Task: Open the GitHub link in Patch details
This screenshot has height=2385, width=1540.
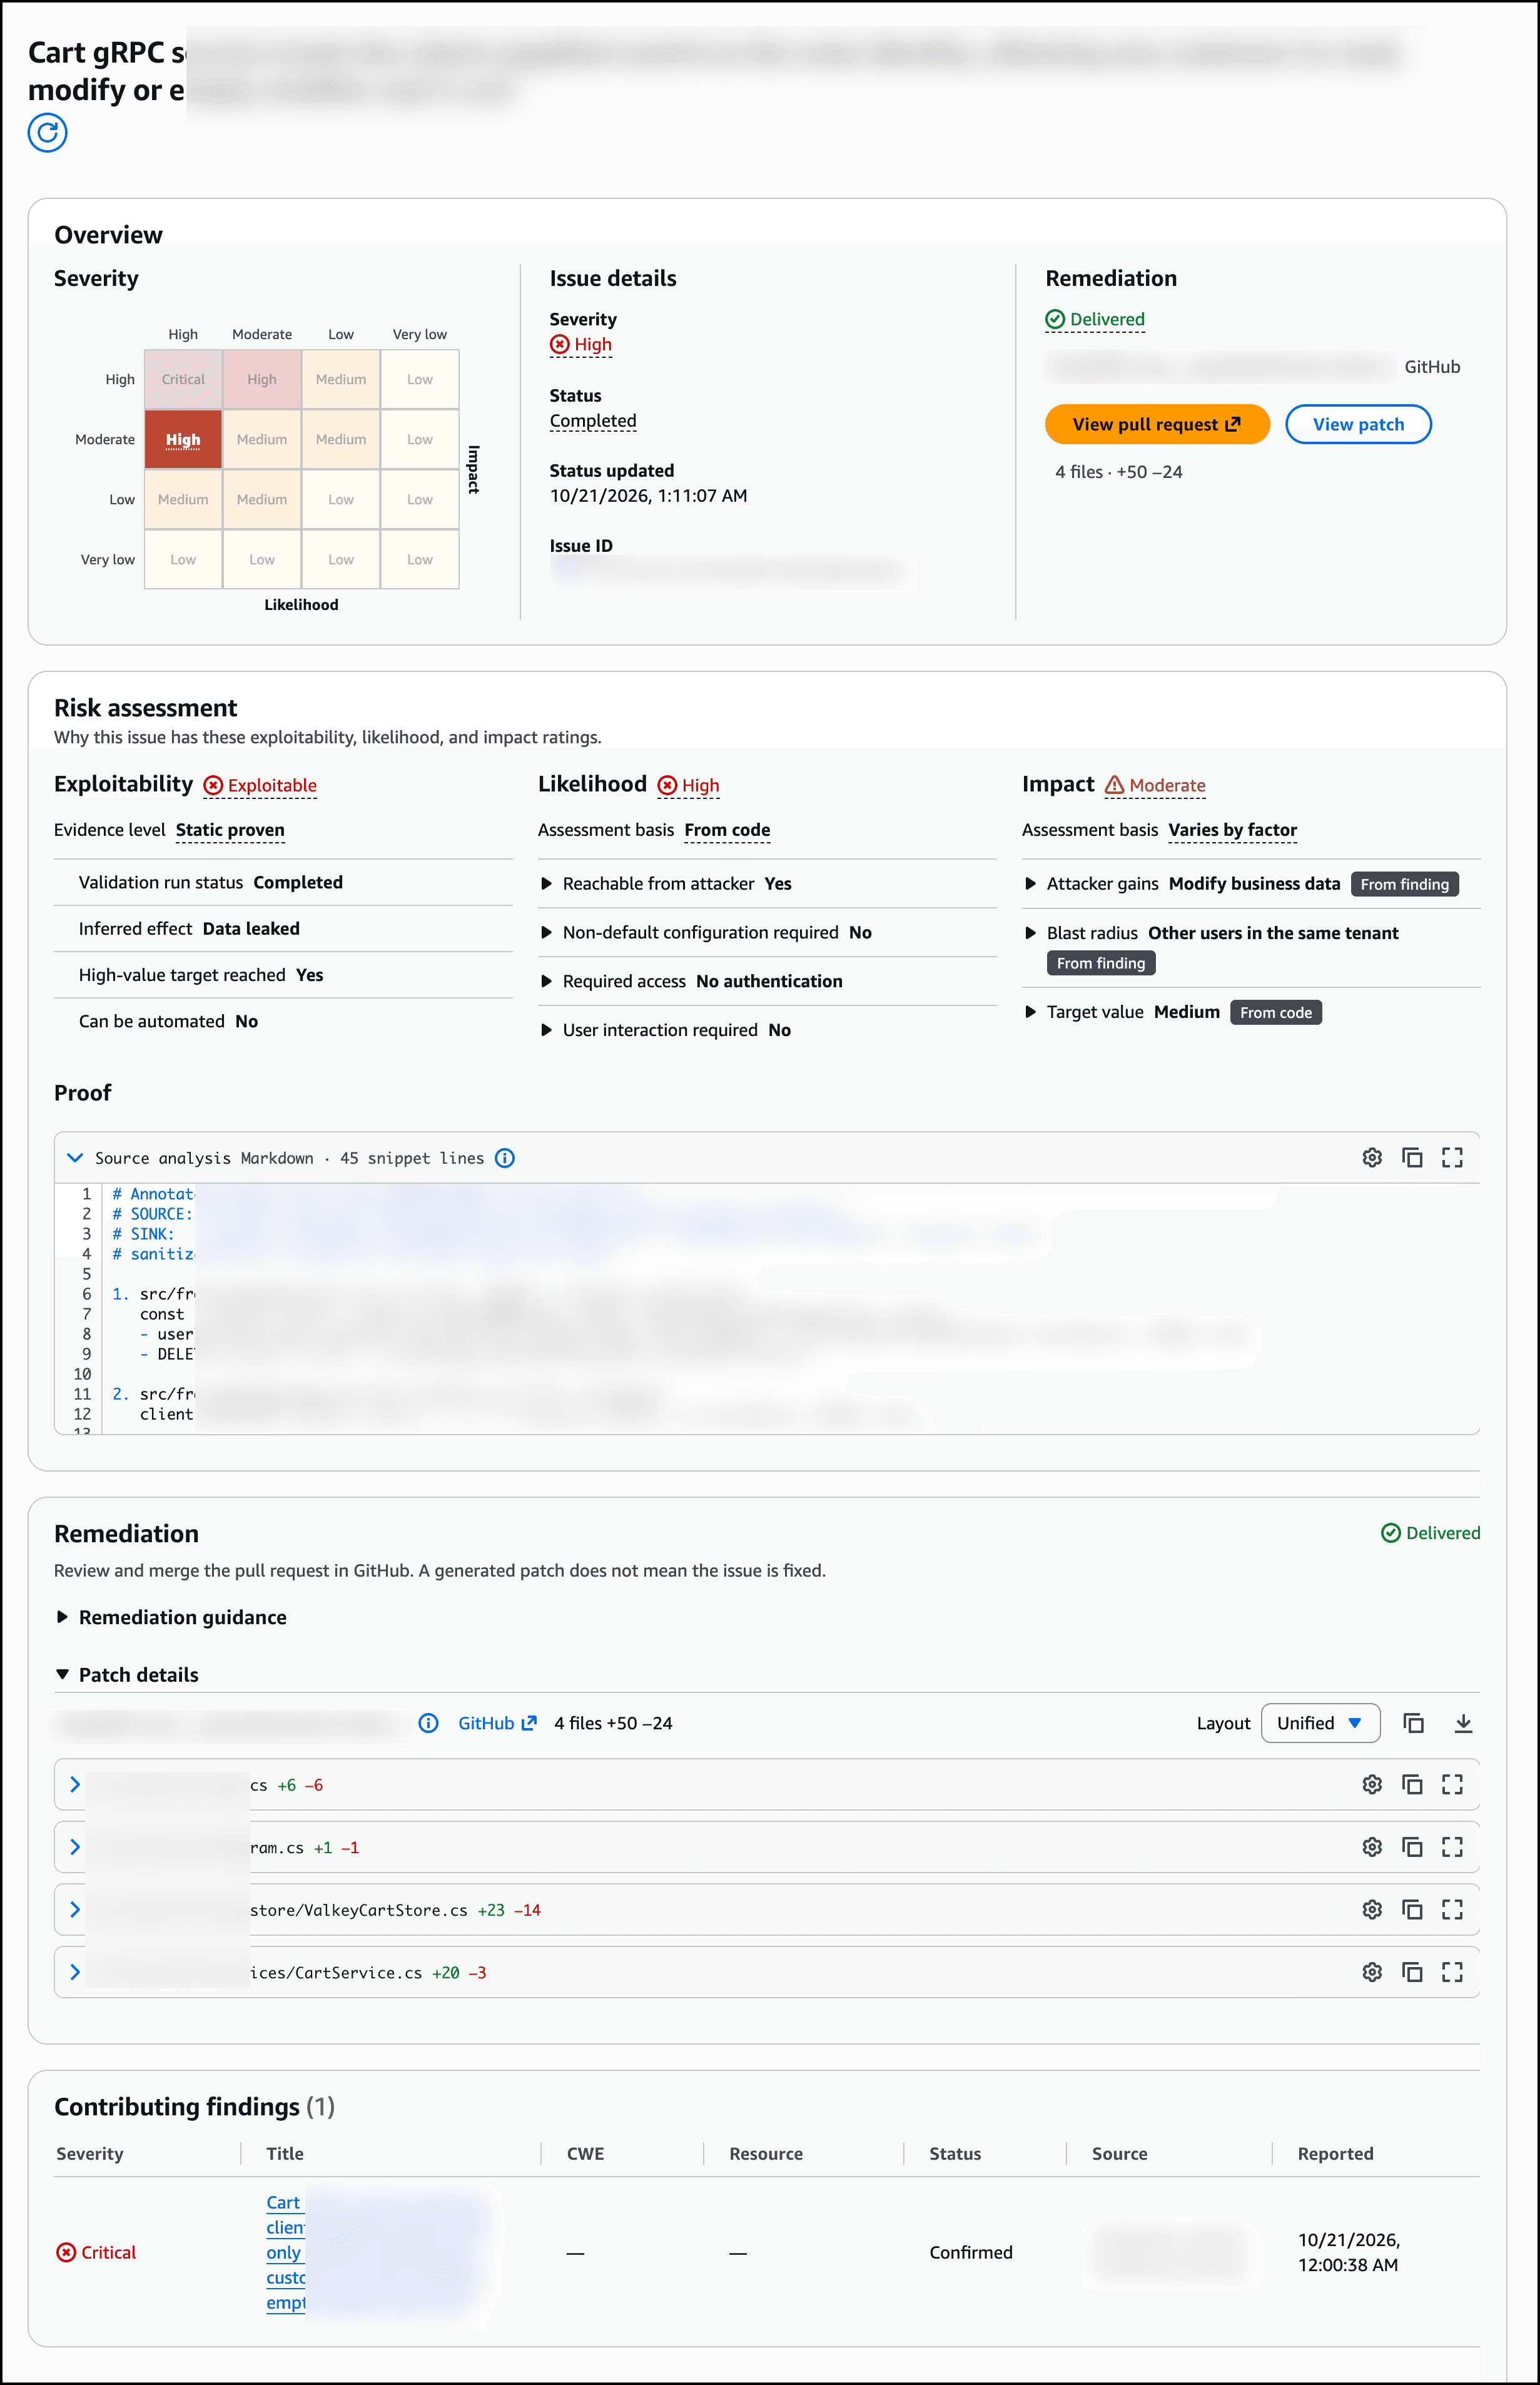Action: click(497, 1723)
